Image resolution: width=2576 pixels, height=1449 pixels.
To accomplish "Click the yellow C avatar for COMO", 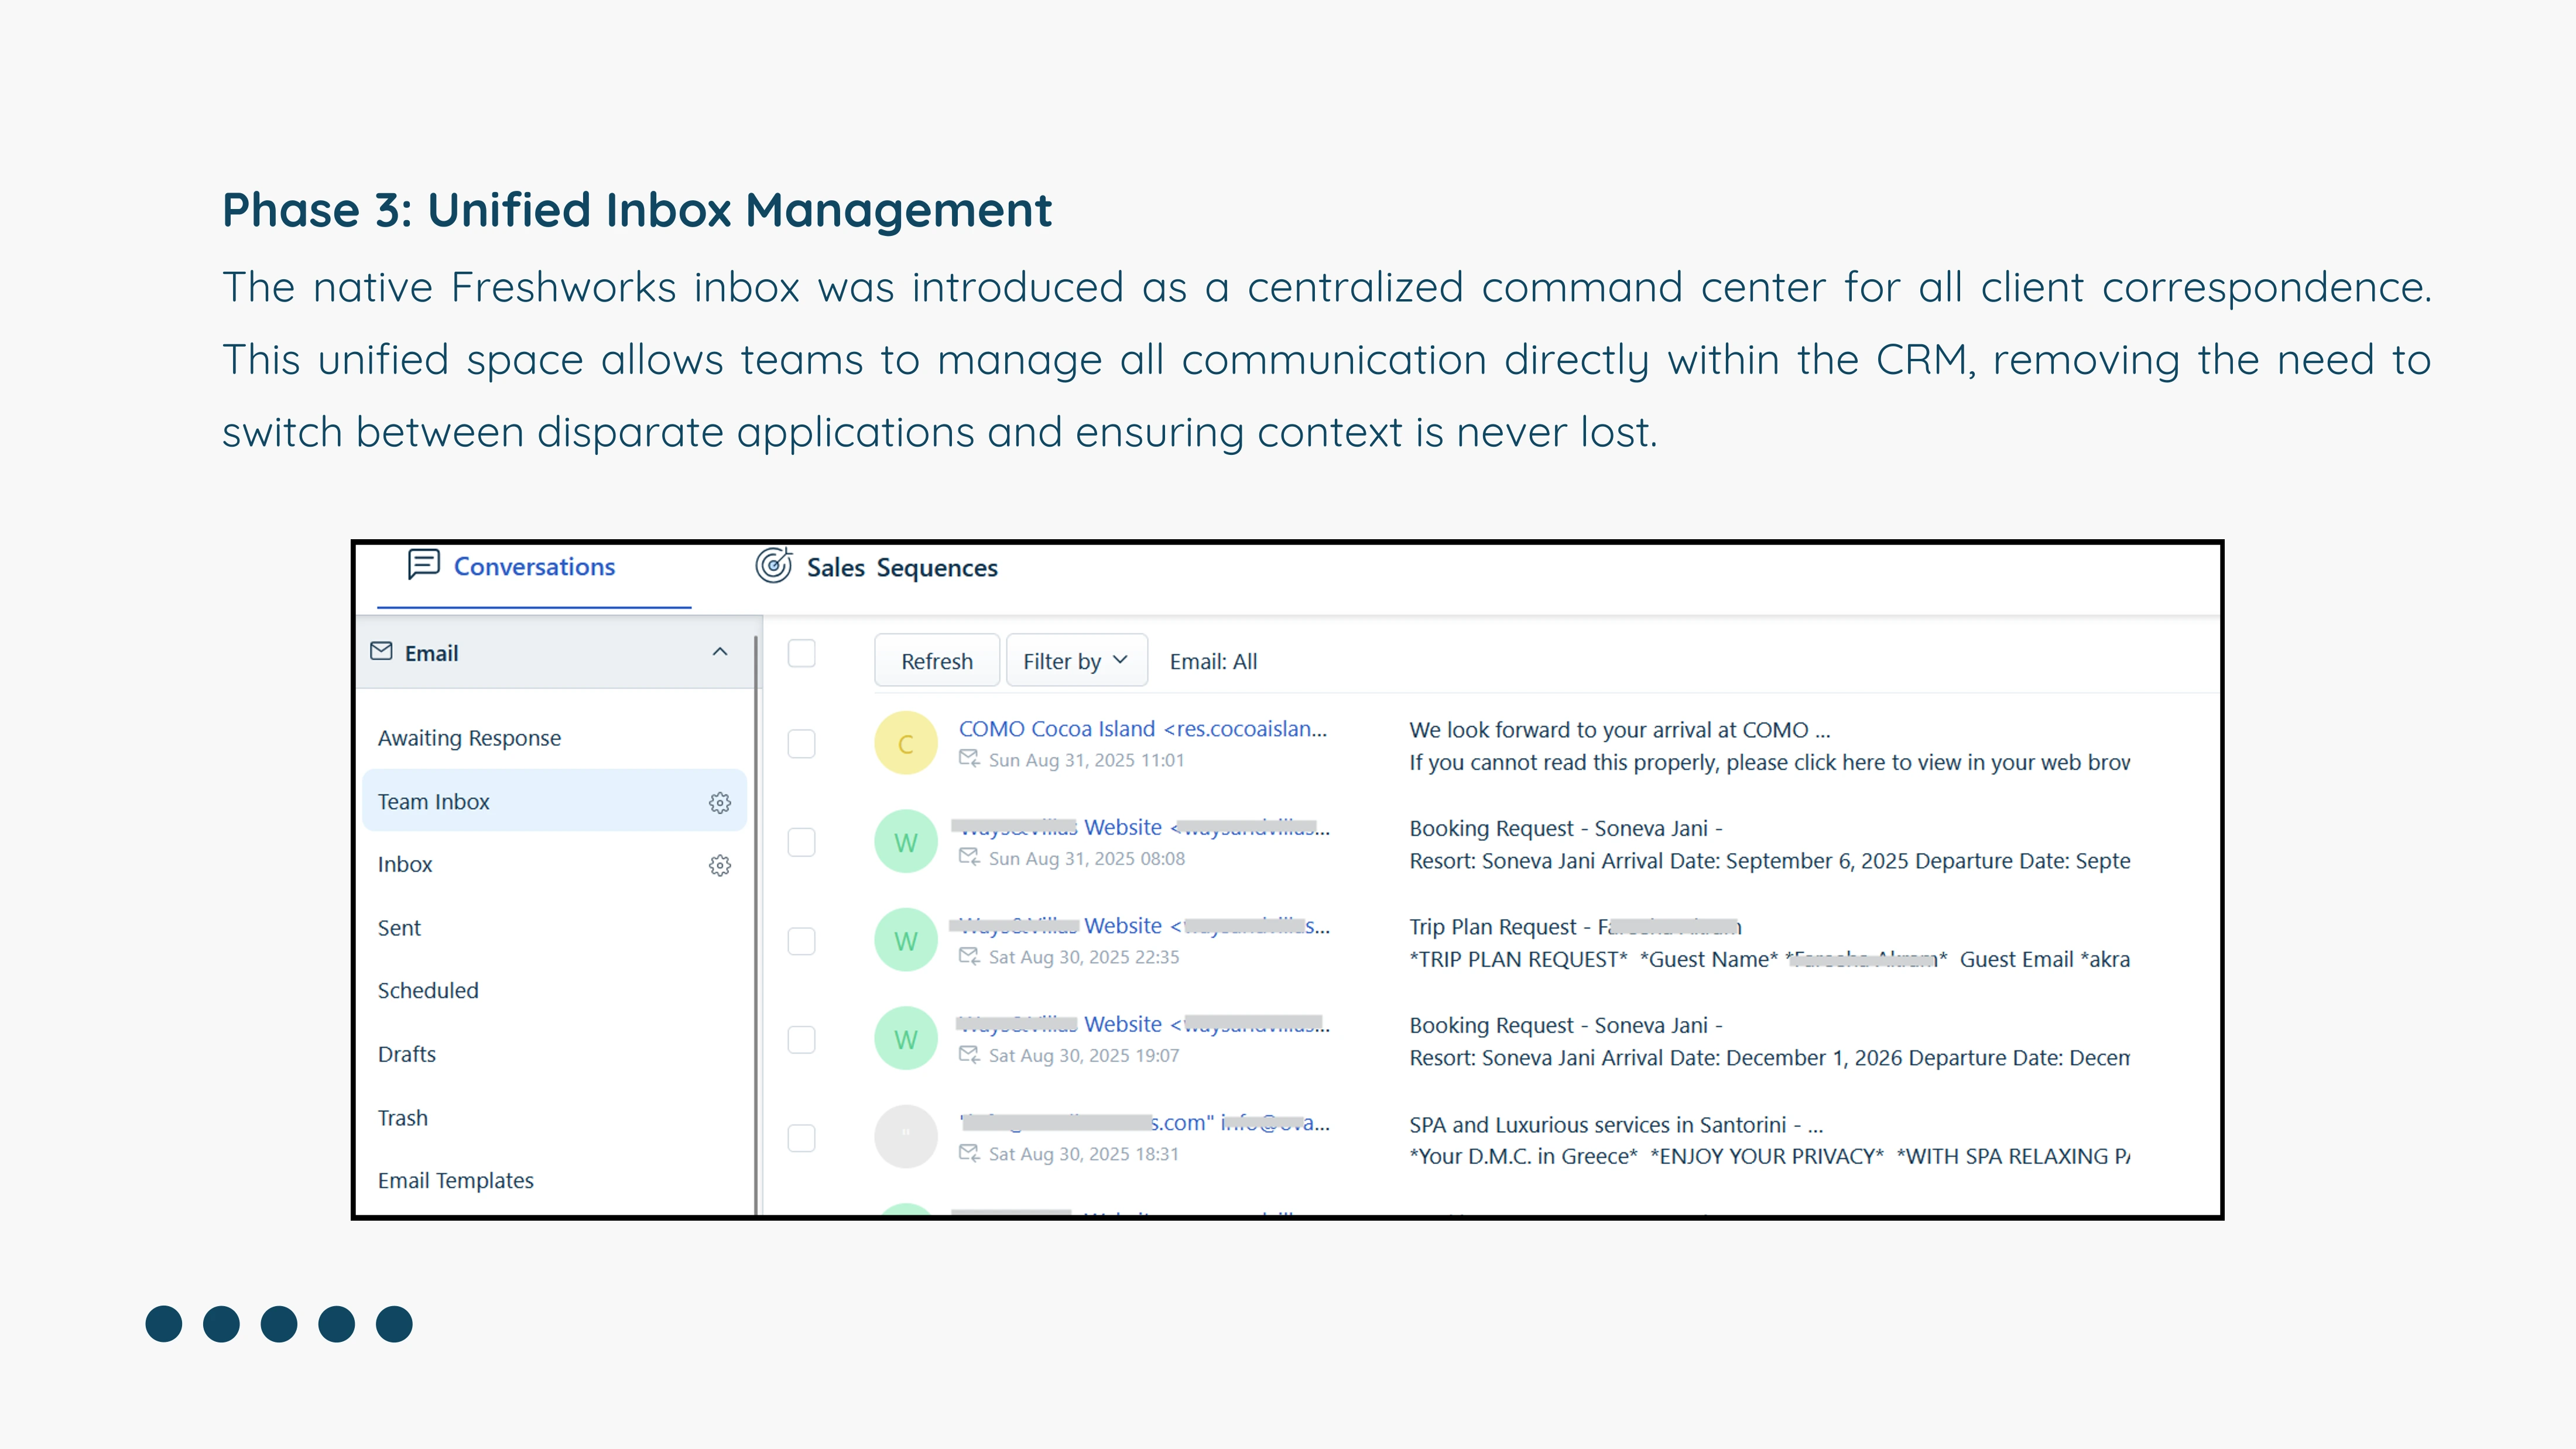I will [x=905, y=743].
